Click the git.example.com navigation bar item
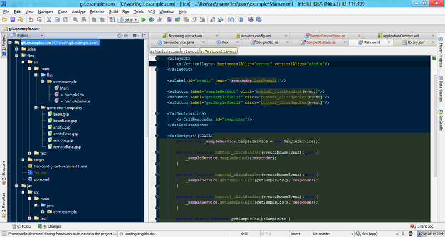 click(22, 28)
